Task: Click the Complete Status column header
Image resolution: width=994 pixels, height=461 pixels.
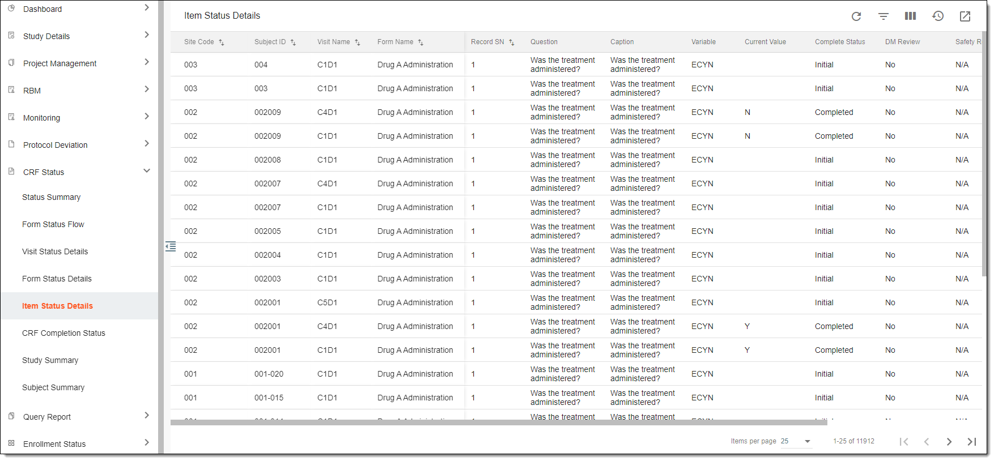Action: 840,42
